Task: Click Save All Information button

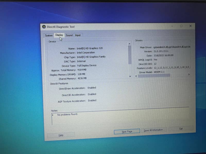Action: click(154, 130)
